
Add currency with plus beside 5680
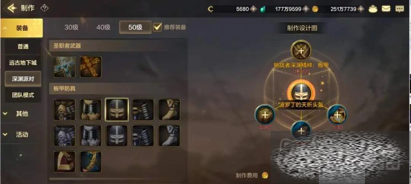(x=253, y=9)
